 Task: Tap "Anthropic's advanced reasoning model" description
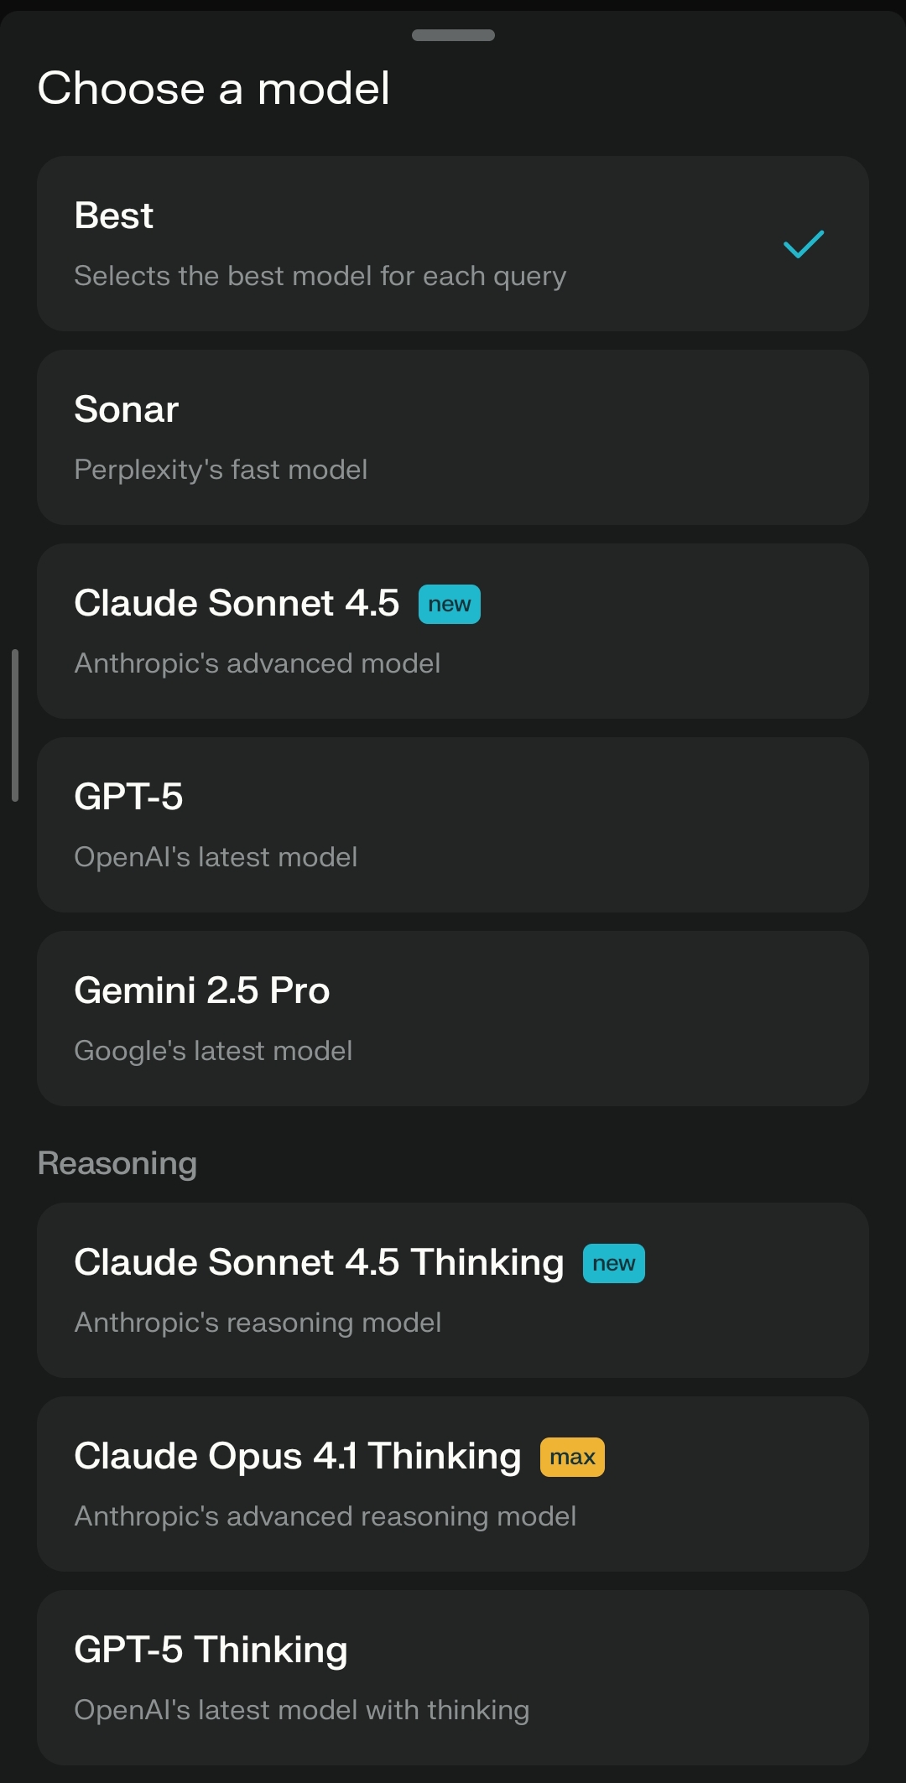325,1516
